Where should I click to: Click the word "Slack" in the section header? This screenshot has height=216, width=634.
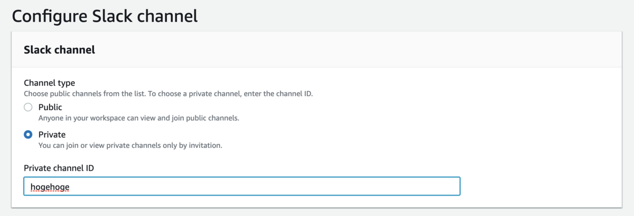tap(36, 51)
